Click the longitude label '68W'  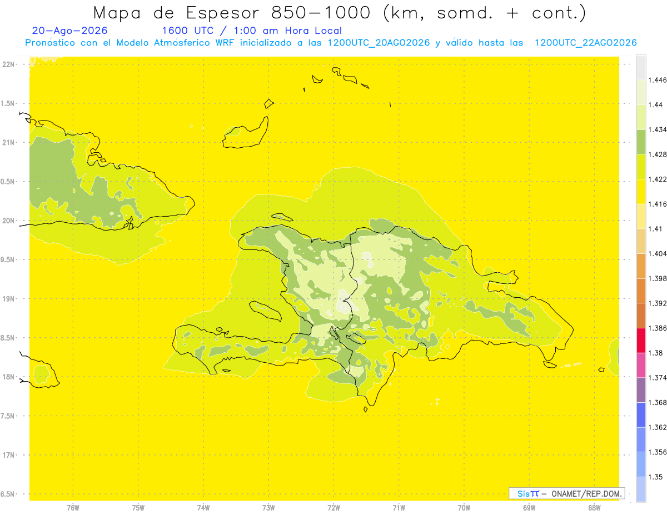[x=594, y=508]
